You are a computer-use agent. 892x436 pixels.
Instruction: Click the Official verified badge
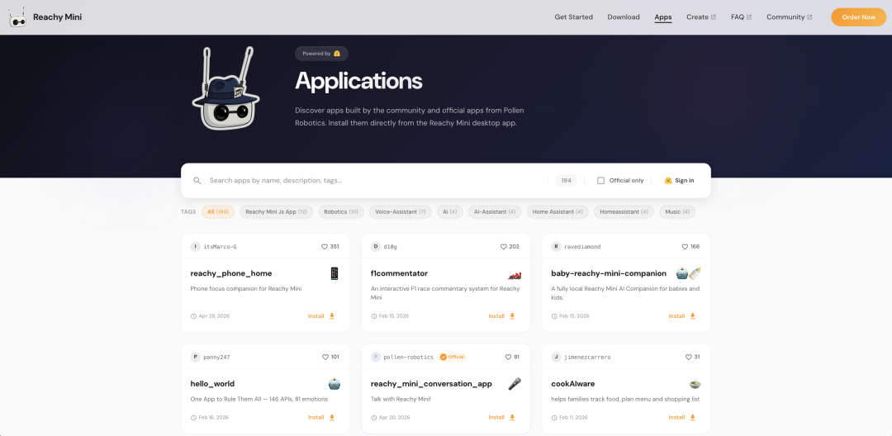pos(453,357)
